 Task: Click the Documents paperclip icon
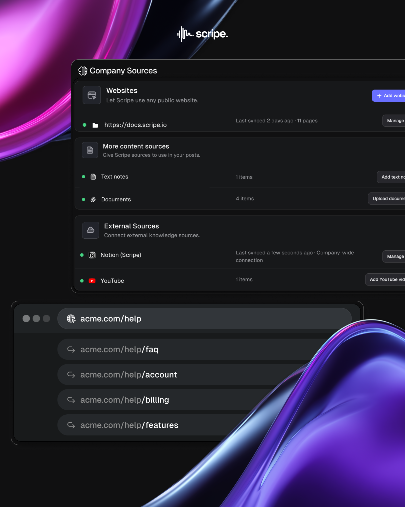coord(93,200)
